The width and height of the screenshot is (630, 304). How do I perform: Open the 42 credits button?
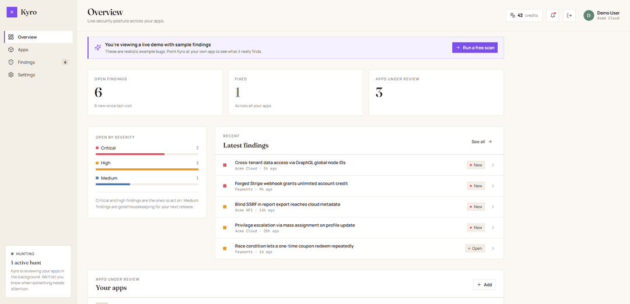point(524,15)
